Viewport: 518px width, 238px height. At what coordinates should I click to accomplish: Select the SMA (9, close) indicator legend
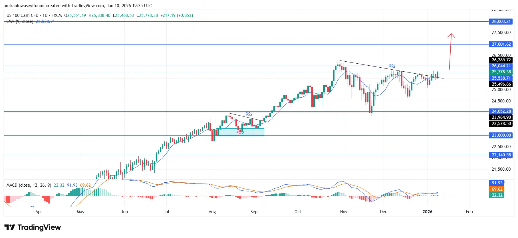click(20, 21)
